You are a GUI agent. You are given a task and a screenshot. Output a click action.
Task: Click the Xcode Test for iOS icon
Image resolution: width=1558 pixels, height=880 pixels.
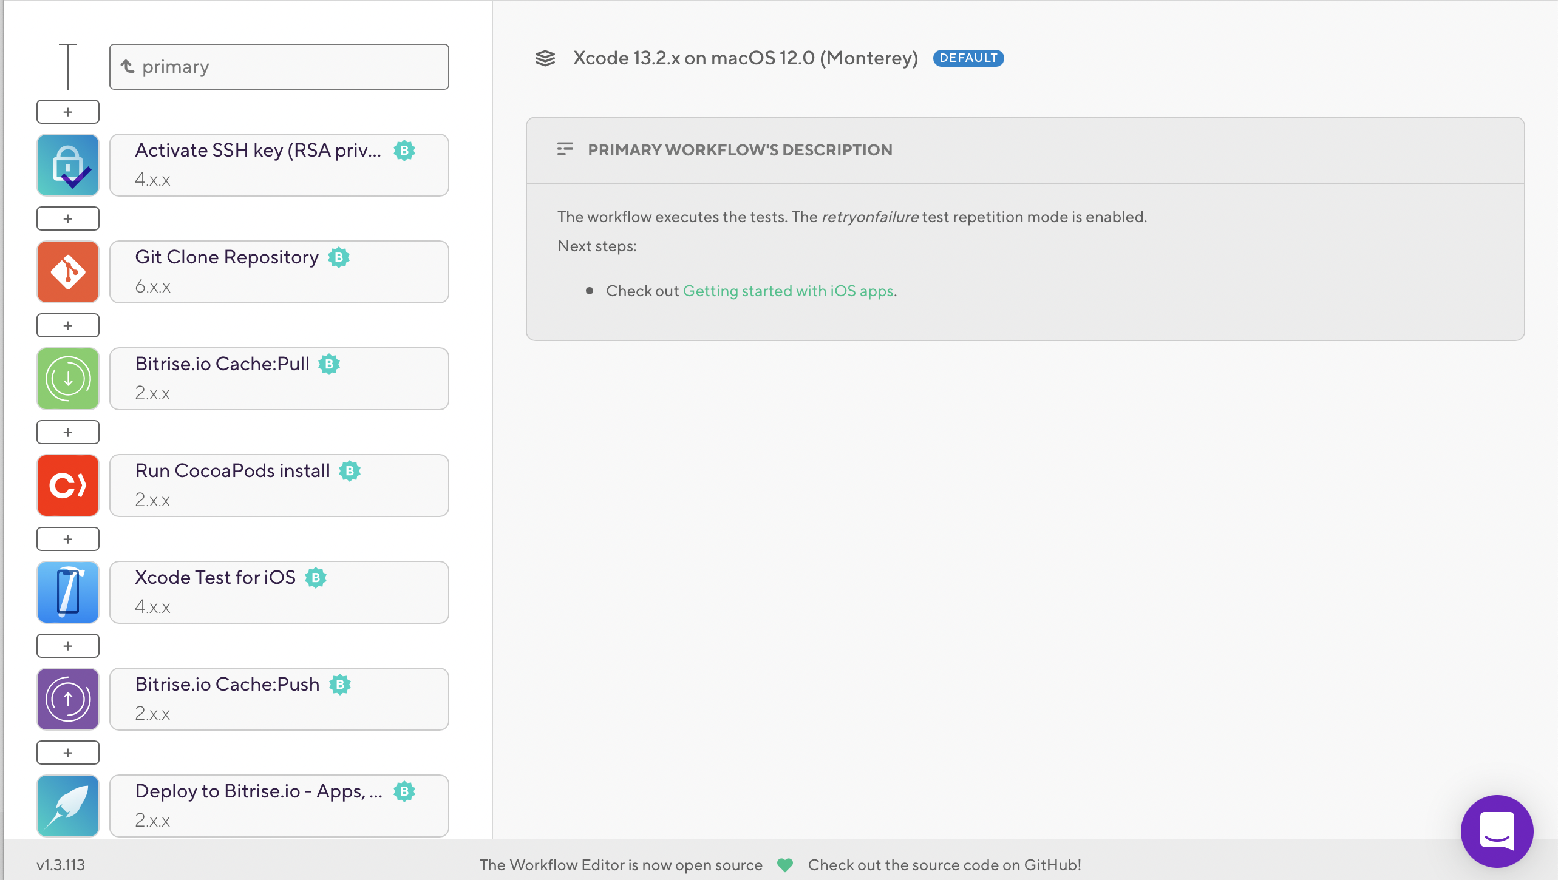click(68, 592)
